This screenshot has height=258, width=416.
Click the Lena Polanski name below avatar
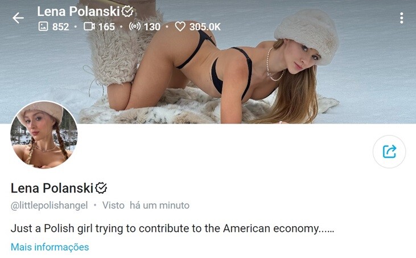coord(52,188)
